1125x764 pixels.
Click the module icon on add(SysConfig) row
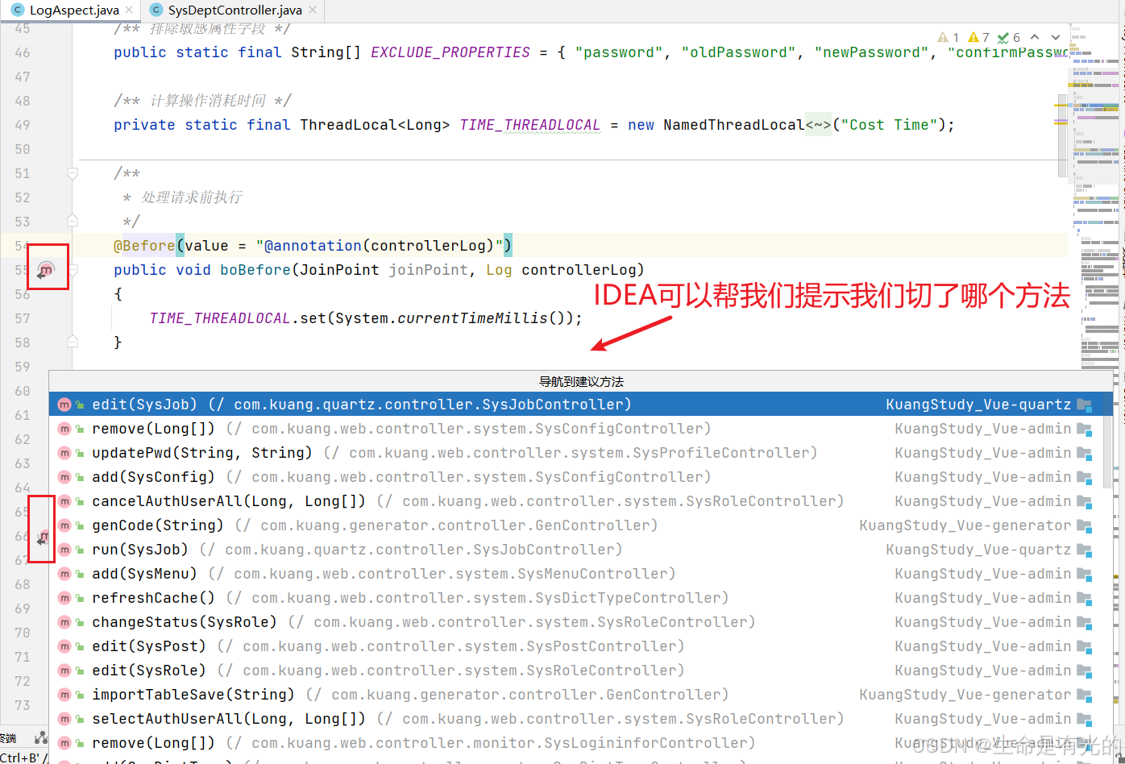pos(1084,478)
